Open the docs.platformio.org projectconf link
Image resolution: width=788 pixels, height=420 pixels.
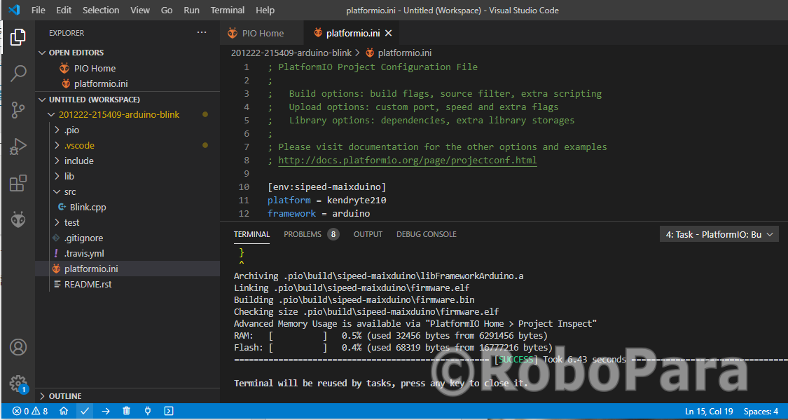407,161
